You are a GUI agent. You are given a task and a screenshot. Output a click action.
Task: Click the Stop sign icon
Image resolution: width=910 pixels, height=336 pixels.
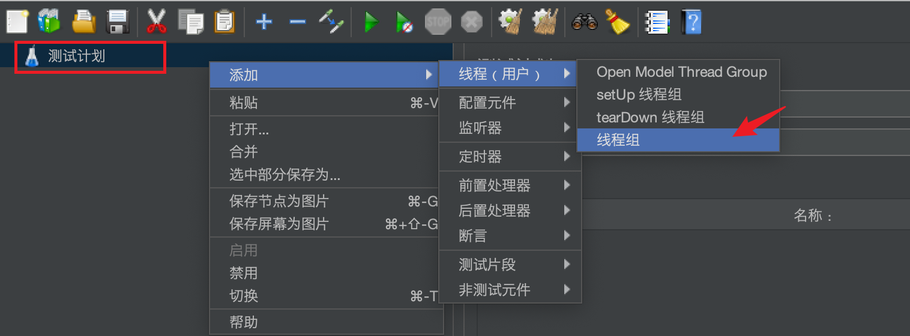coord(438,22)
